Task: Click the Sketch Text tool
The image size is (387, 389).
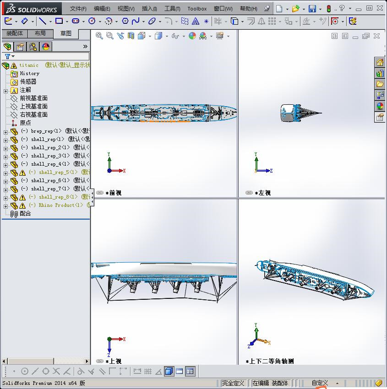Action: tap(196, 21)
